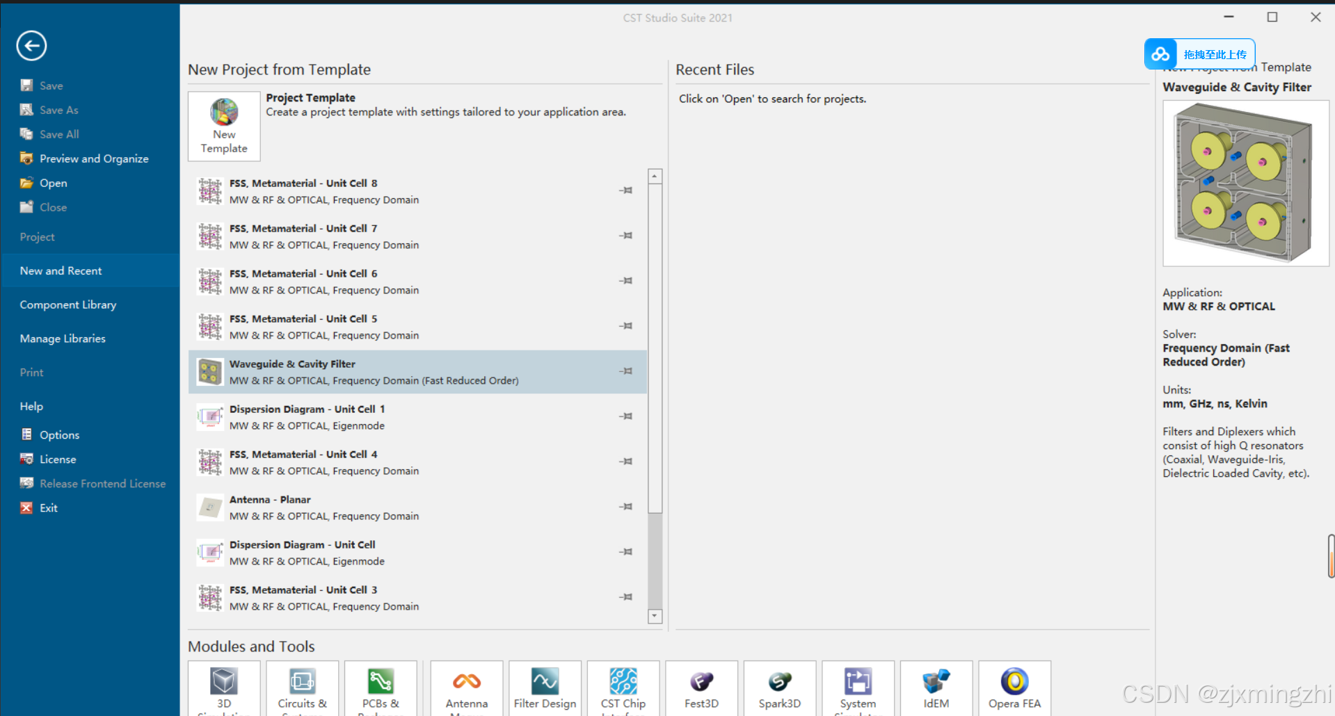
Task: Select FSS Metamaterial Unit Cell 3 template
Action: coord(417,598)
